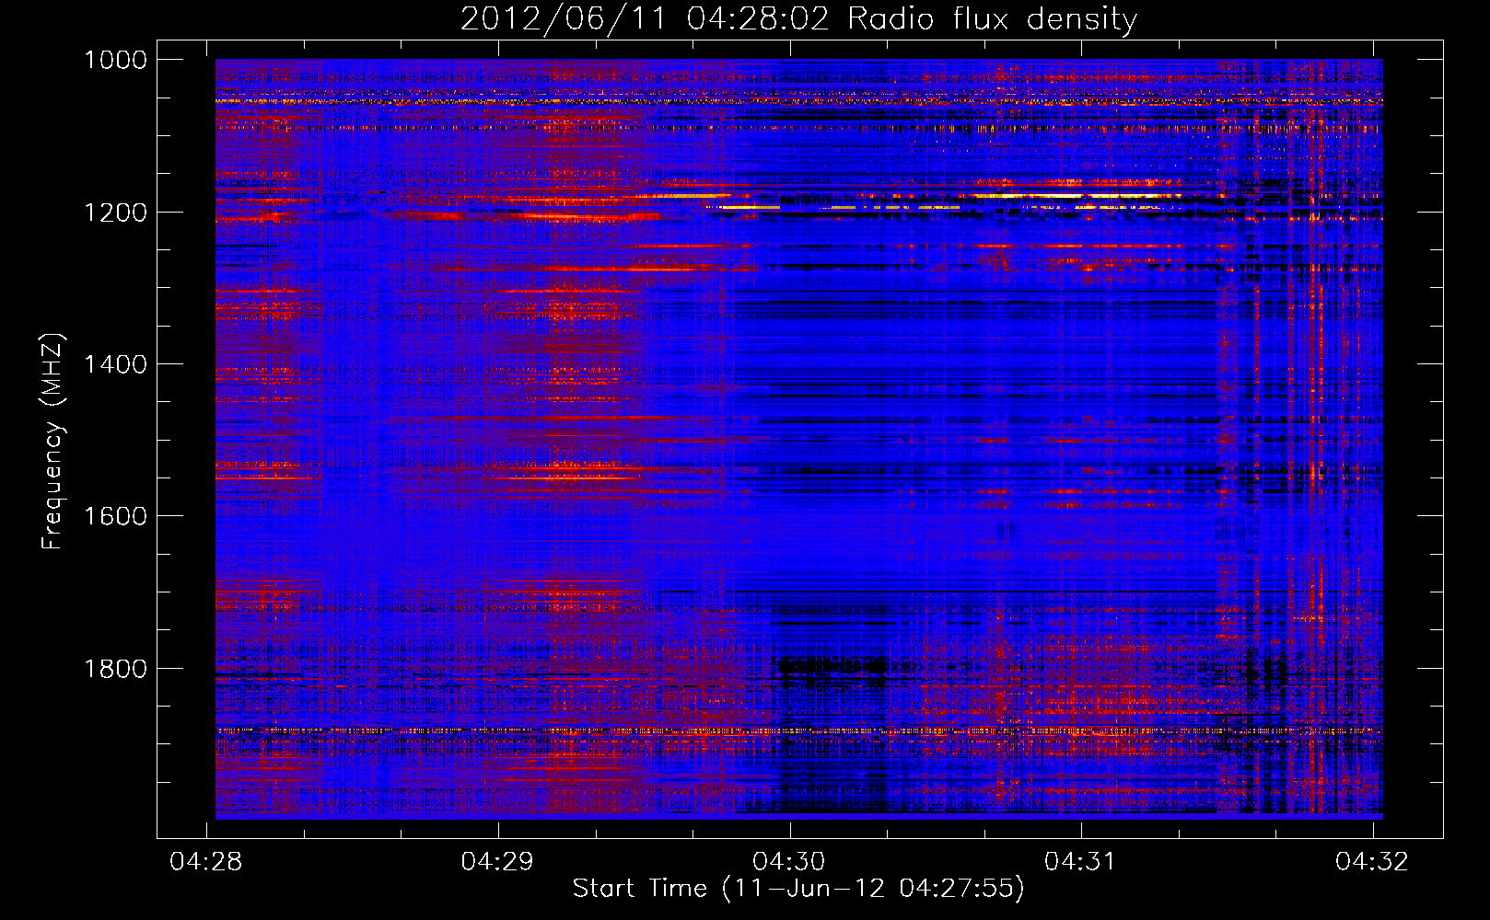This screenshot has width=1490, height=920.
Task: Click the 1200 frequency tick label
Action: pos(115,213)
